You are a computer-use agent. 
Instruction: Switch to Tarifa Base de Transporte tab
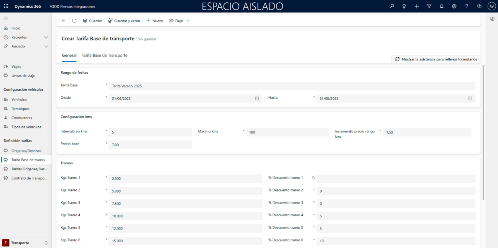click(104, 55)
